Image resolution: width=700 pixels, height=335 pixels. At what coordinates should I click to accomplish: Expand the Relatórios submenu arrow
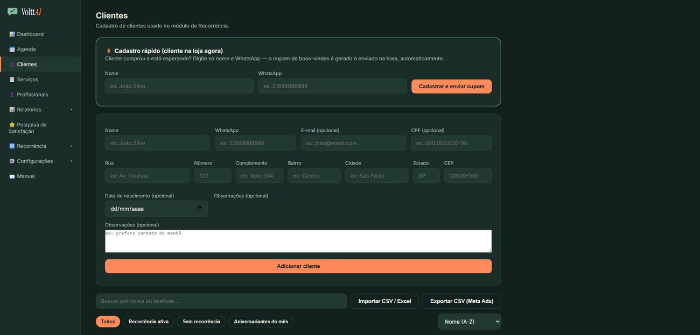(71, 110)
